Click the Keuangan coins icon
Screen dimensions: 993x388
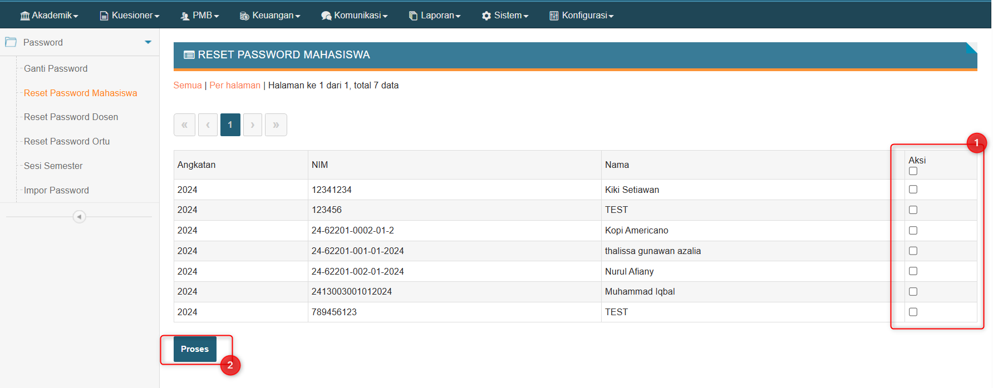244,16
